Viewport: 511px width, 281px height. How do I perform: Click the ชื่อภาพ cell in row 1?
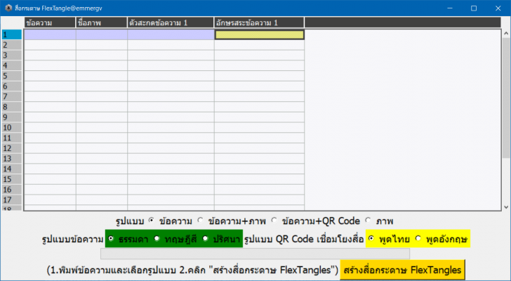(102, 34)
